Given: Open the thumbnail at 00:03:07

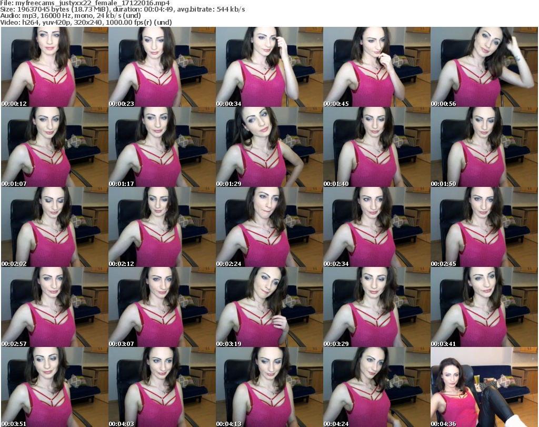Looking at the screenshot, I should pos(162,307).
